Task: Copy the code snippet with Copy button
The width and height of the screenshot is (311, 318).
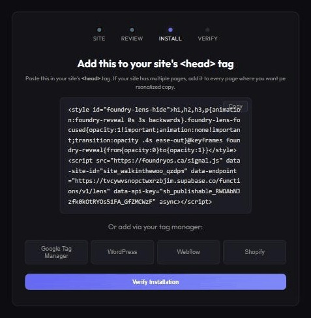Action: tap(235, 106)
